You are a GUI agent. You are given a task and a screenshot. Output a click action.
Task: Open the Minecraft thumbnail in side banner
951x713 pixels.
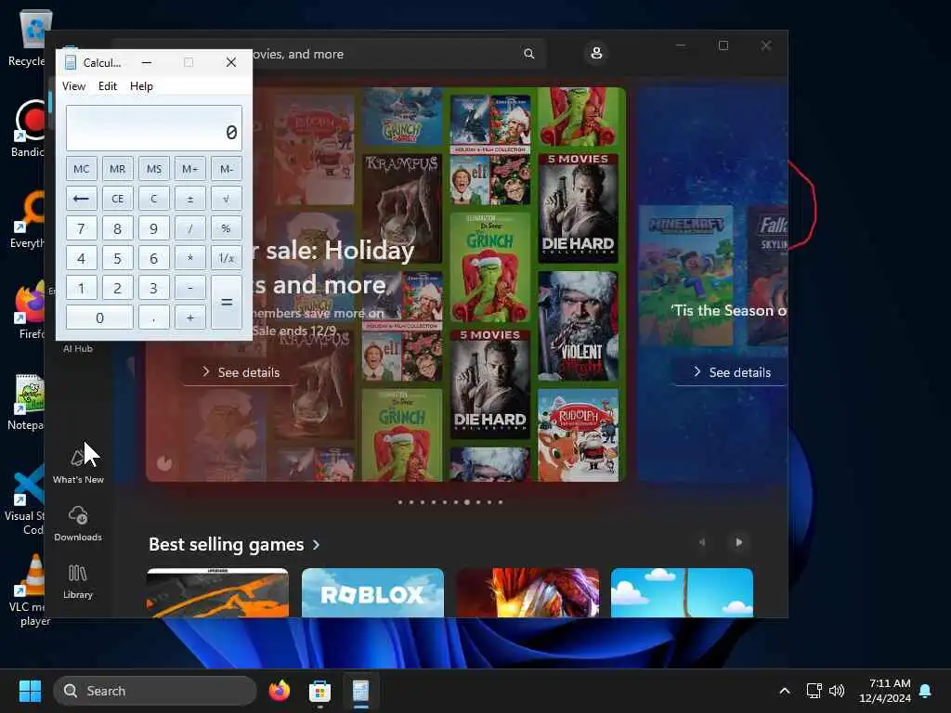686,276
